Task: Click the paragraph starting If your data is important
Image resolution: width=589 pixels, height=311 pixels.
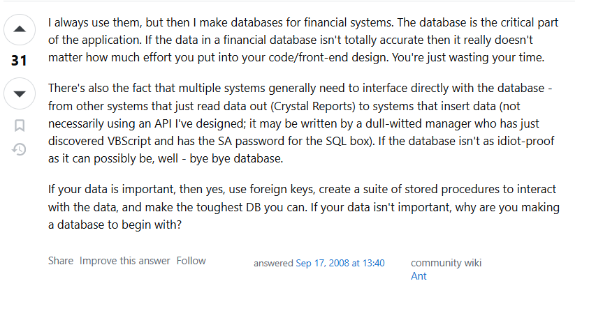Action: coord(304,207)
